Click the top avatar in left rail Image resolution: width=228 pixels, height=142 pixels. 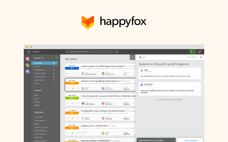pyautogui.click(x=28, y=59)
